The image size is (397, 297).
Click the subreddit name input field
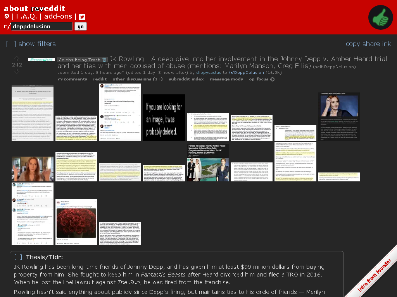[42, 26]
